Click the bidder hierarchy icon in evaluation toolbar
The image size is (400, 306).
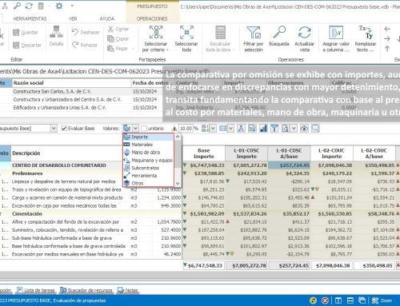[x=241, y=129]
